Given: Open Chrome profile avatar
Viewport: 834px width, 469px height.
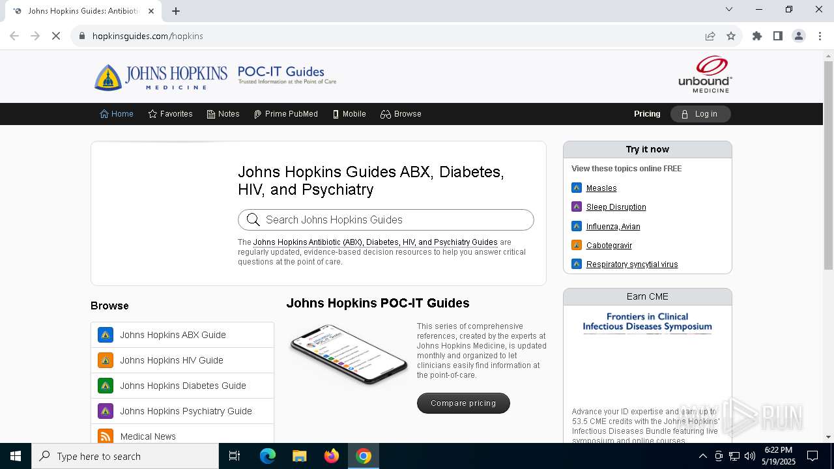Looking at the screenshot, I should [799, 36].
